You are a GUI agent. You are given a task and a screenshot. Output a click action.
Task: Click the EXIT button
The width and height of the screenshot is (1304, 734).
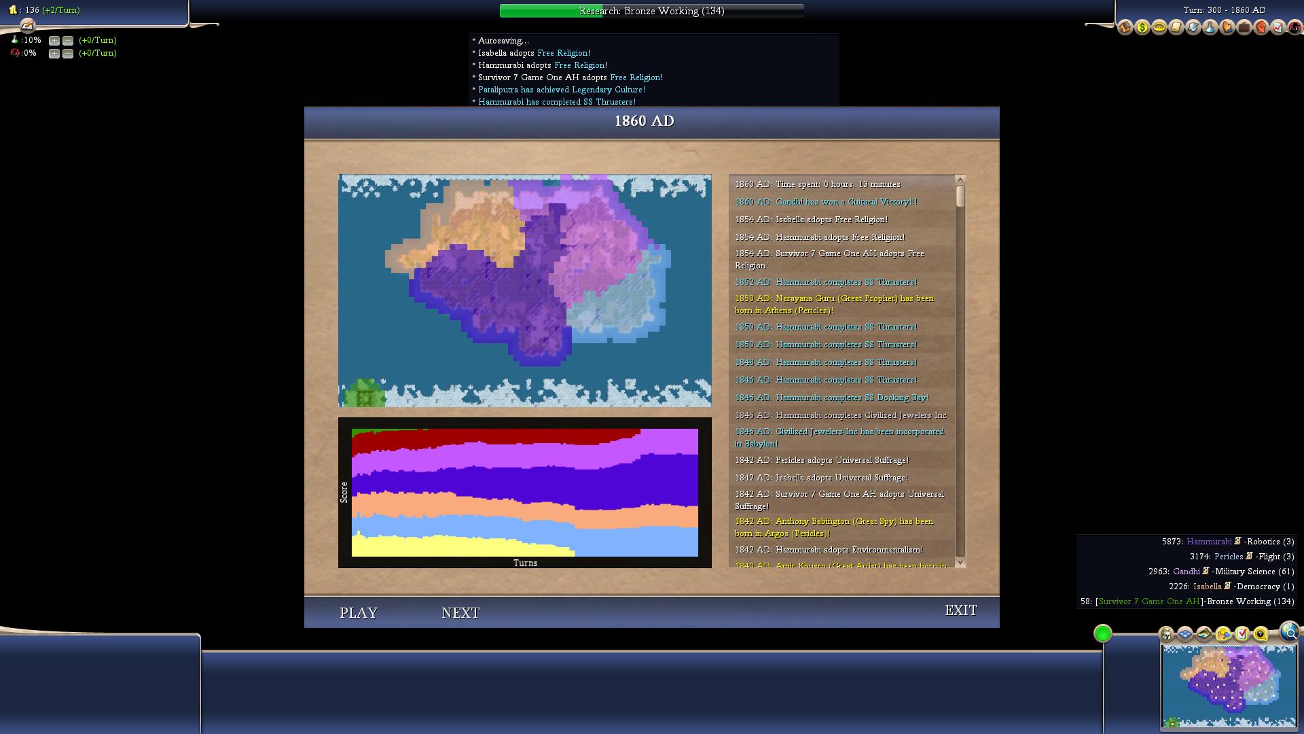961,610
